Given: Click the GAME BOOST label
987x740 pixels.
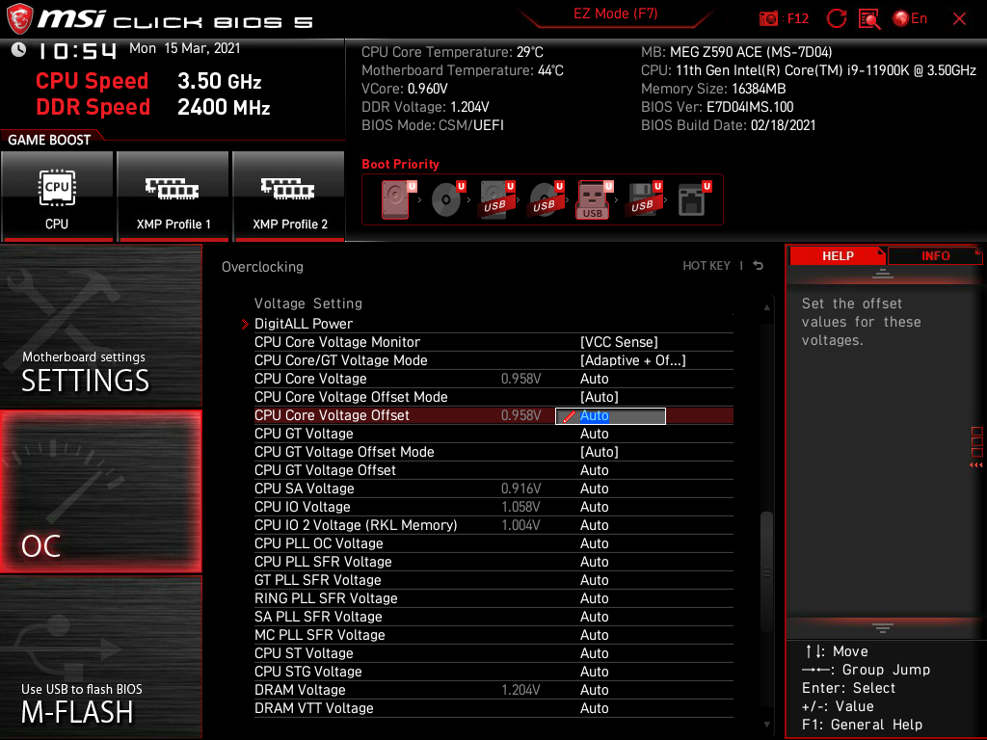Looking at the screenshot, I should (49, 140).
